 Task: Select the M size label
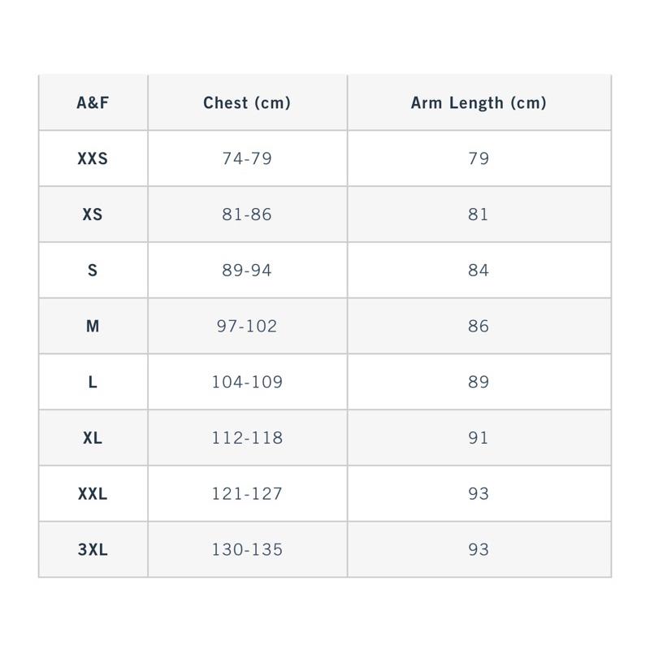[x=93, y=327]
